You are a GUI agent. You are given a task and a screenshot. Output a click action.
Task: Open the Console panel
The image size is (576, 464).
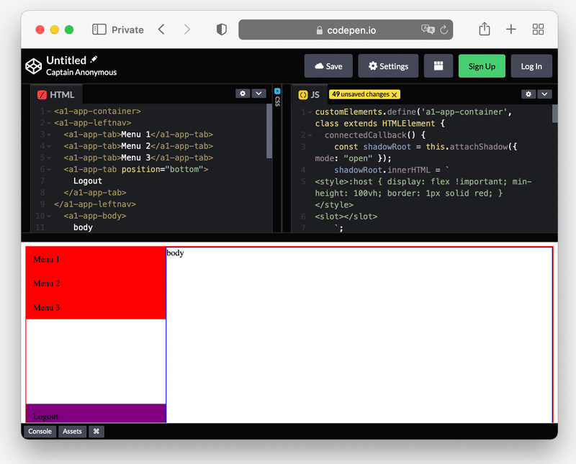click(x=40, y=432)
